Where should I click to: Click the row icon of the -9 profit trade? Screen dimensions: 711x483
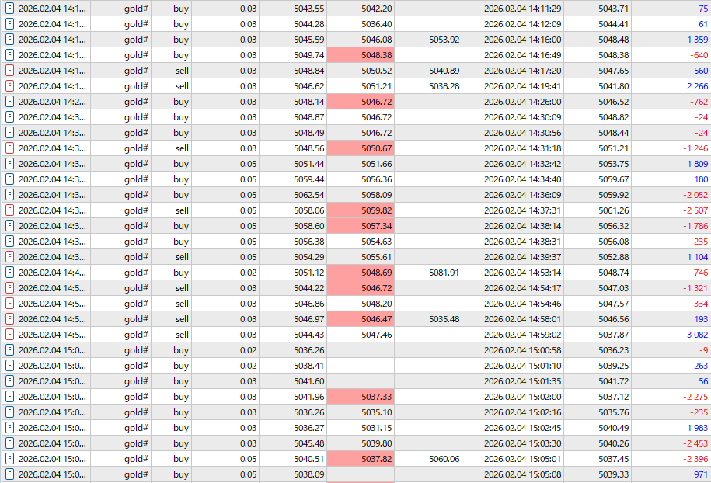[x=9, y=350]
